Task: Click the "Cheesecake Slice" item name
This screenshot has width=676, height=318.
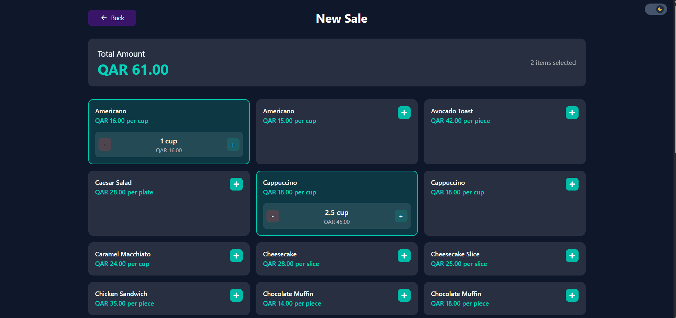Action: (x=455, y=254)
